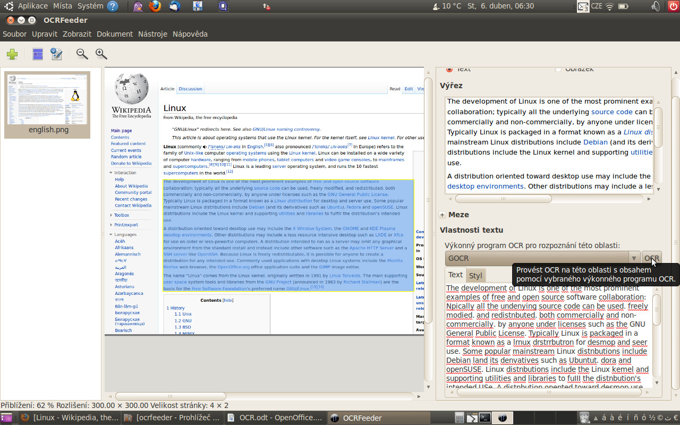Viewport: 680px width, 425px height.
Task: Click the trash icon in bottom panel
Action: (584, 418)
